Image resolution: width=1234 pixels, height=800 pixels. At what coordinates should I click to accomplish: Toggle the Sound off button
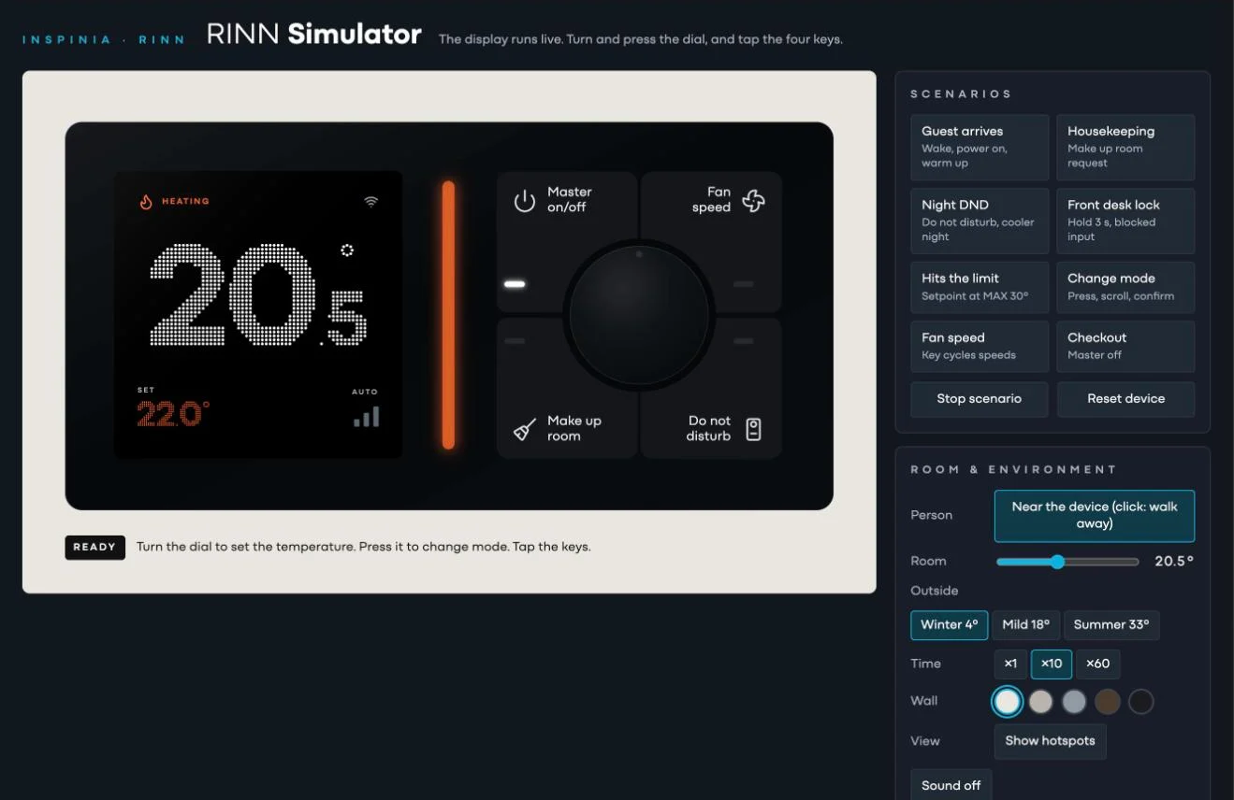(x=951, y=785)
